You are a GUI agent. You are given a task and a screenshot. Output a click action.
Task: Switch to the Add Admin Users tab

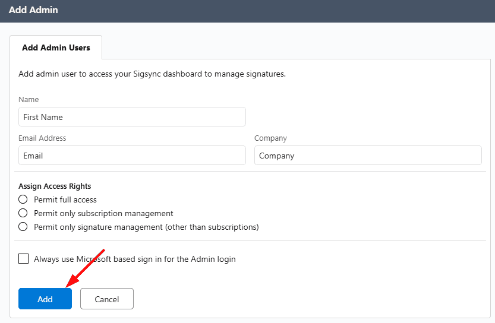coord(56,47)
